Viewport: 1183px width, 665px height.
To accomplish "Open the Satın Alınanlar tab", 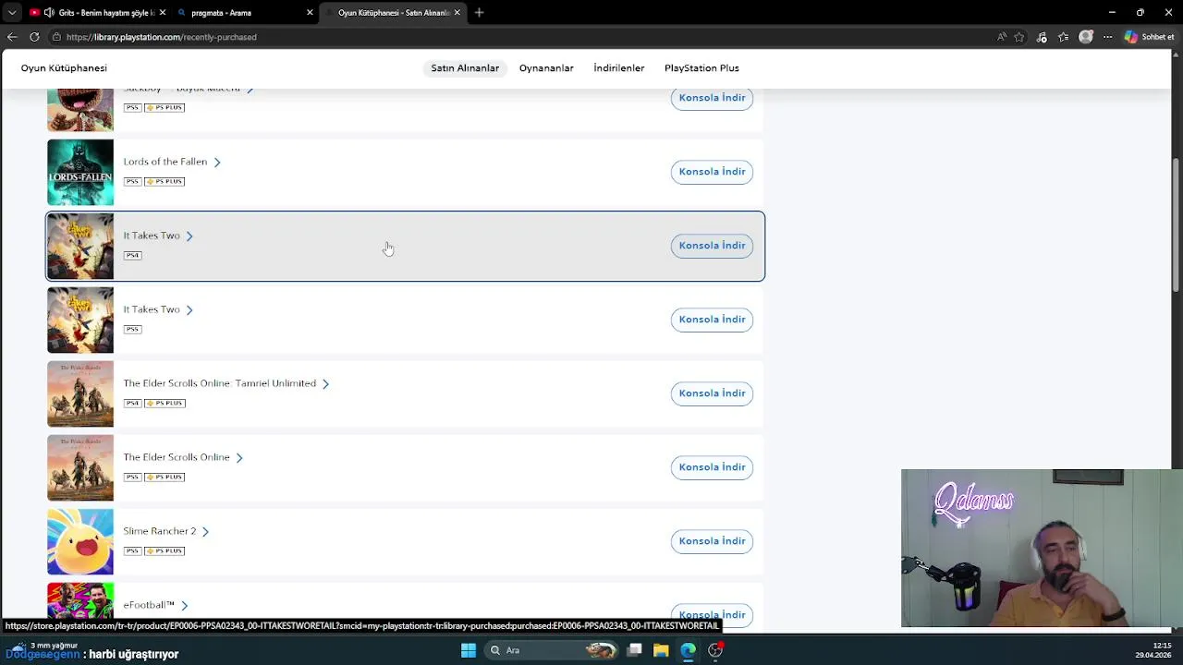I will (465, 68).
